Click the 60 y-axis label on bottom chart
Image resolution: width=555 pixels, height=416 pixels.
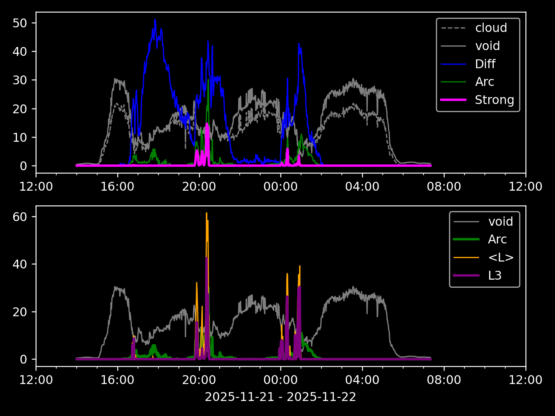(20, 217)
